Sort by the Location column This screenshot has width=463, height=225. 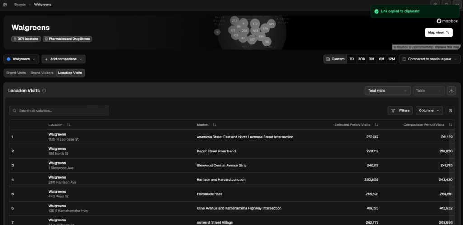pyautogui.click(x=69, y=125)
